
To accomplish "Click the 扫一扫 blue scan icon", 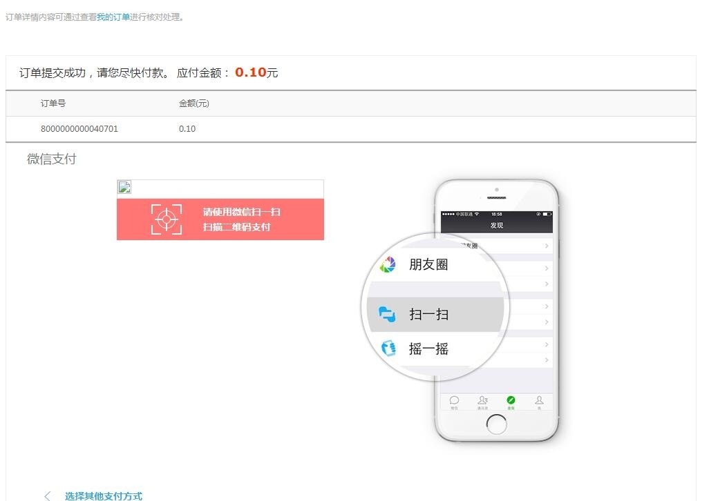I will 387,314.
